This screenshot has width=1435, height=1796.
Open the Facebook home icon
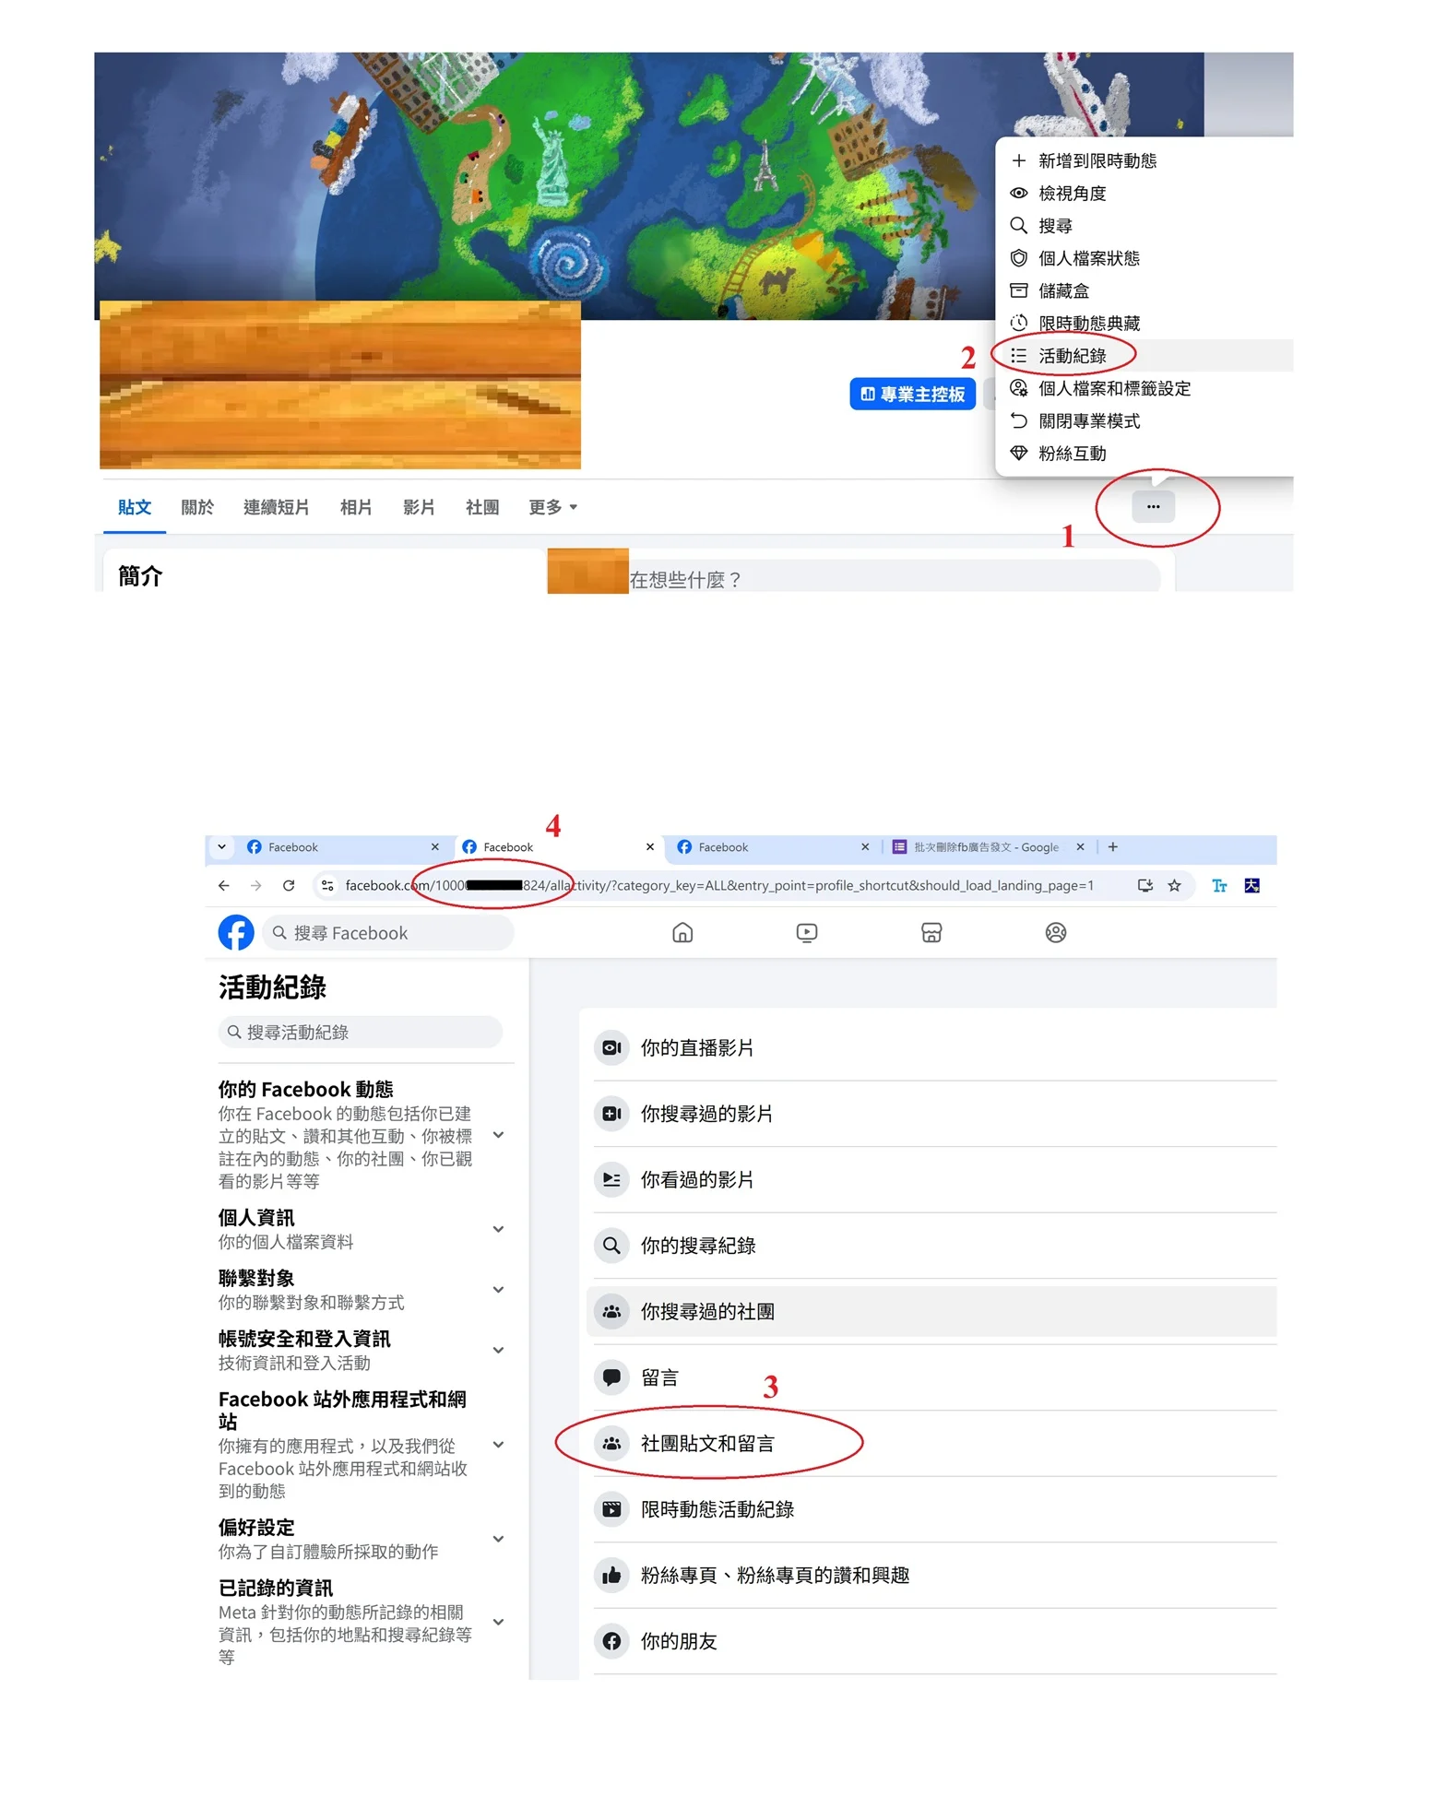682,932
